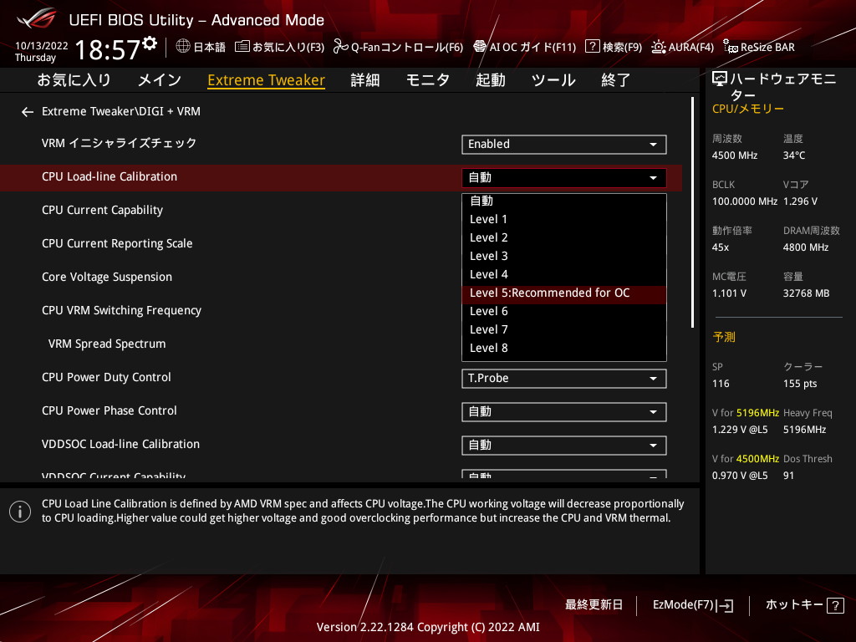Select Level 8 in dropdown list
Image resolution: width=856 pixels, height=642 pixels.
tap(564, 349)
